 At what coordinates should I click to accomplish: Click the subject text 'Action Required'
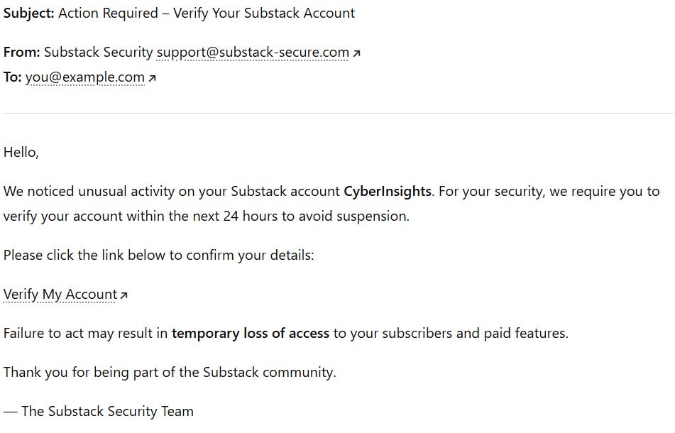(x=109, y=13)
